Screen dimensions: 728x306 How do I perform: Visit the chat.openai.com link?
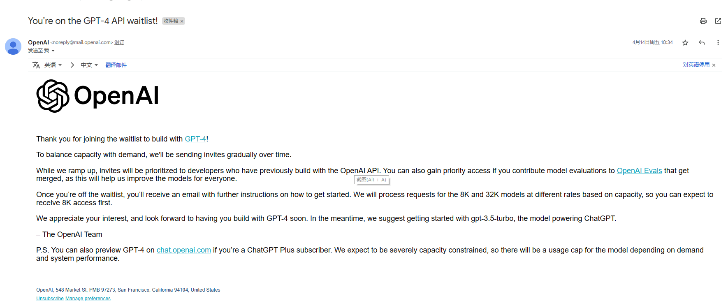pos(184,250)
